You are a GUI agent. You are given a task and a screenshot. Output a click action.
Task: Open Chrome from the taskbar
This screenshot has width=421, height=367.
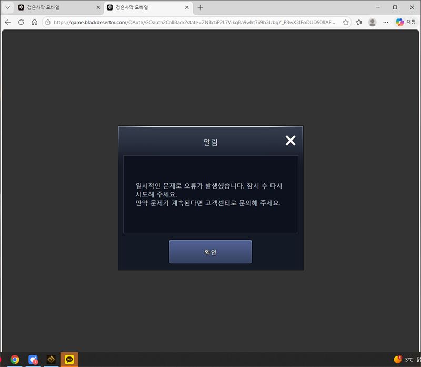pyautogui.click(x=15, y=360)
